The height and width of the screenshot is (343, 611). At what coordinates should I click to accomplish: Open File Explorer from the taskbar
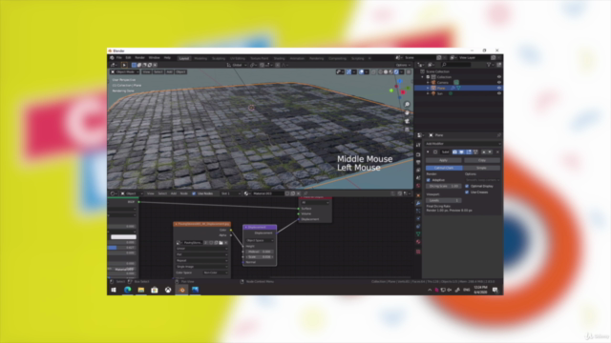click(140, 290)
